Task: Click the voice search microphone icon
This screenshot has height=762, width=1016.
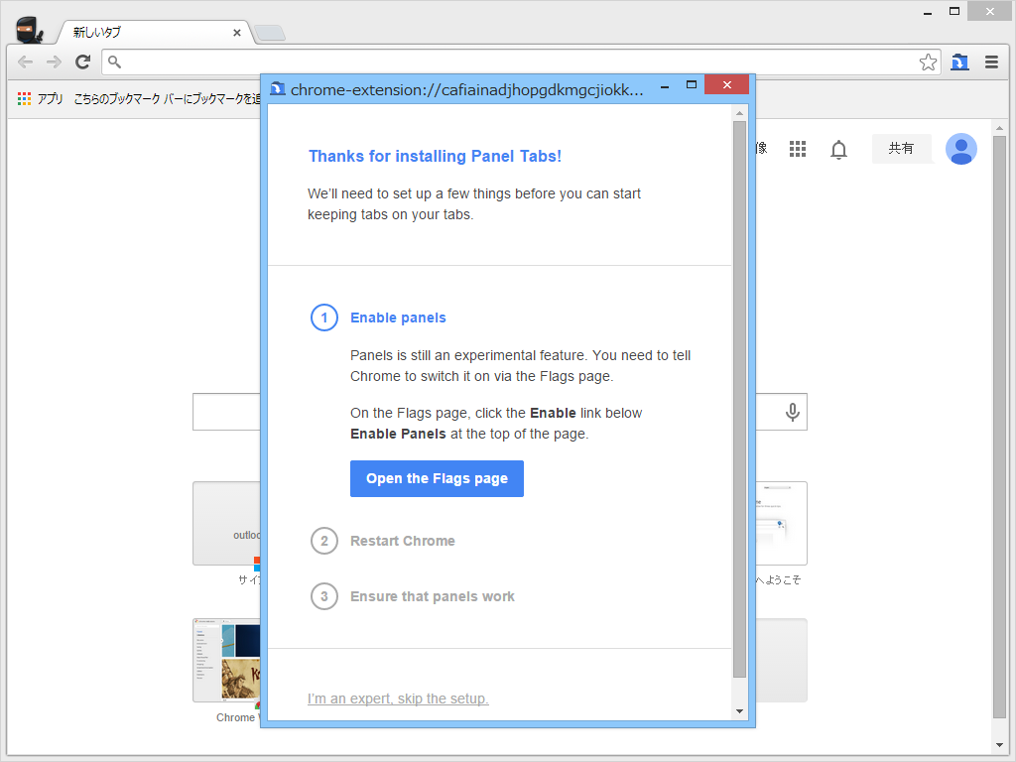Action: tap(792, 412)
